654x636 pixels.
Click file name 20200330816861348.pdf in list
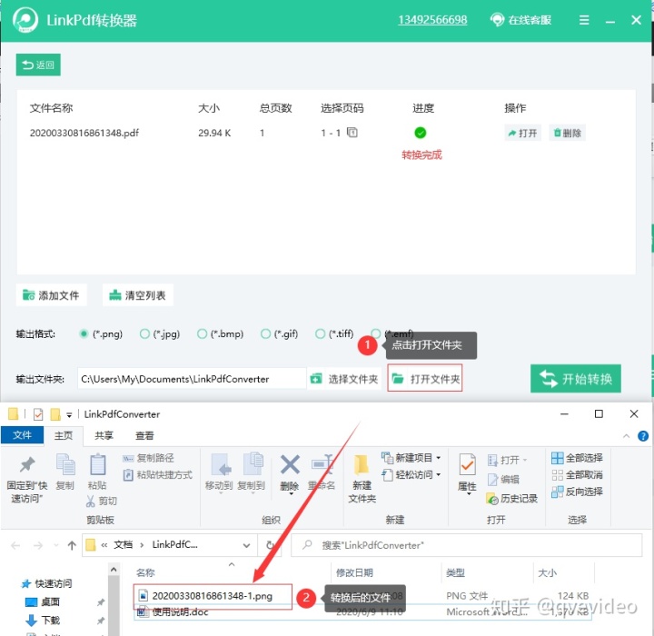click(x=84, y=134)
